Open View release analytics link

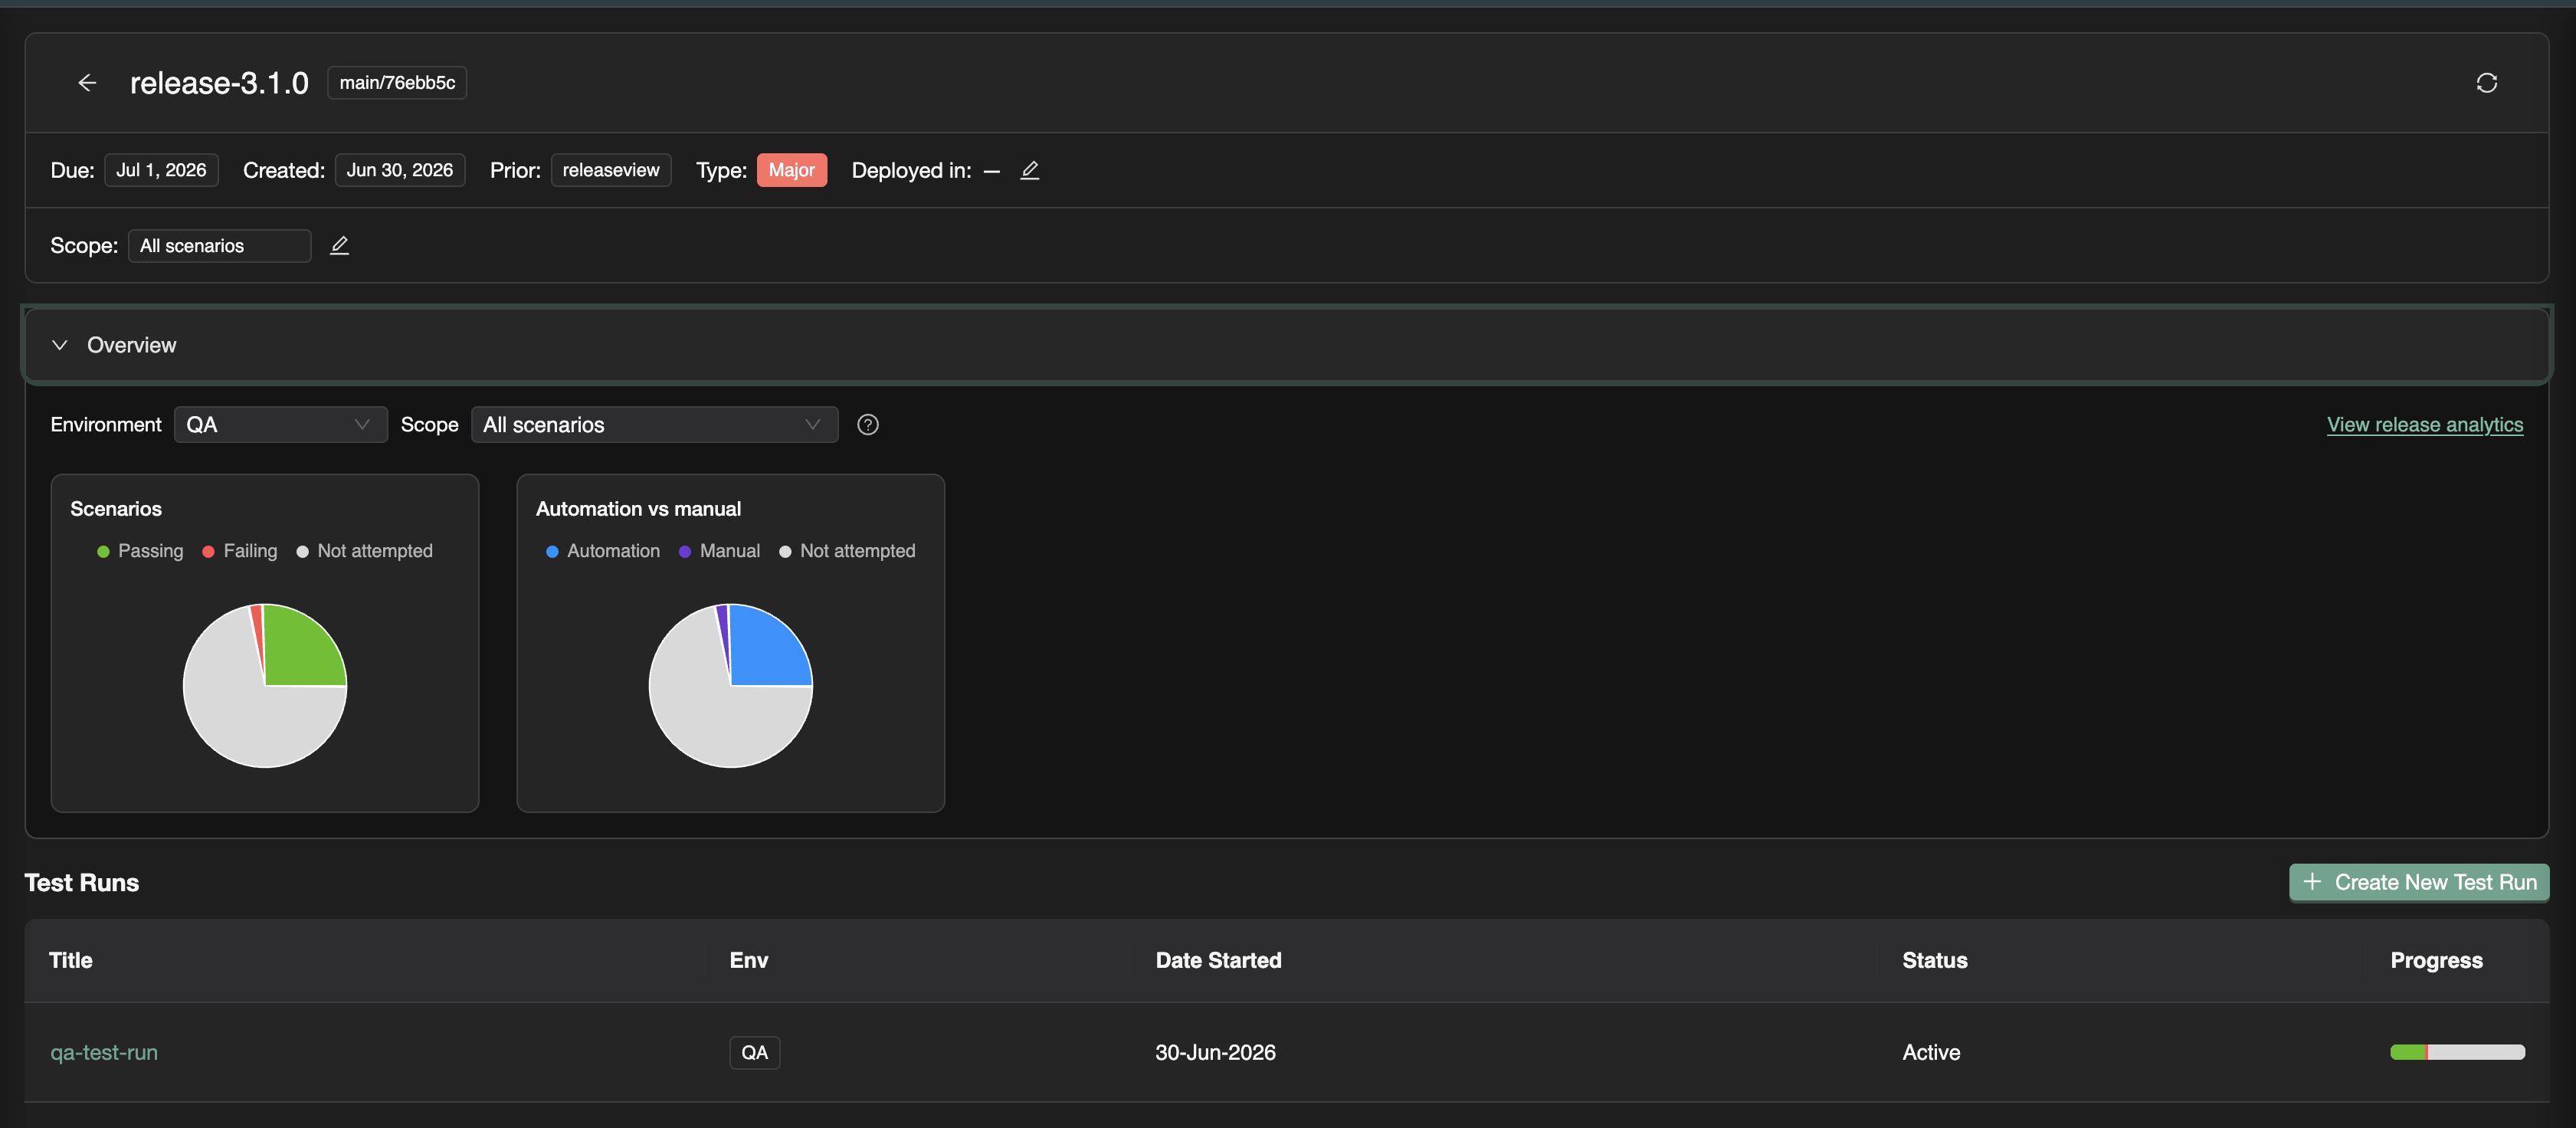(x=2424, y=425)
